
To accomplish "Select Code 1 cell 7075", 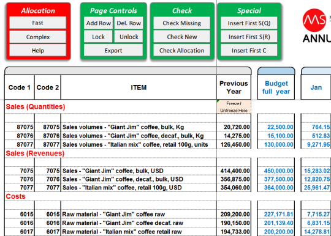I will tap(20, 171).
